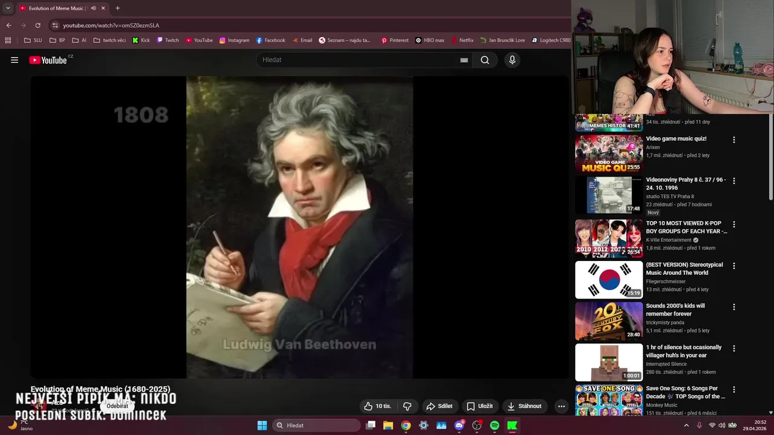Screen dimensions: 774x435
Task: Open the South Korea flag video thumbnail
Action: click(x=609, y=280)
